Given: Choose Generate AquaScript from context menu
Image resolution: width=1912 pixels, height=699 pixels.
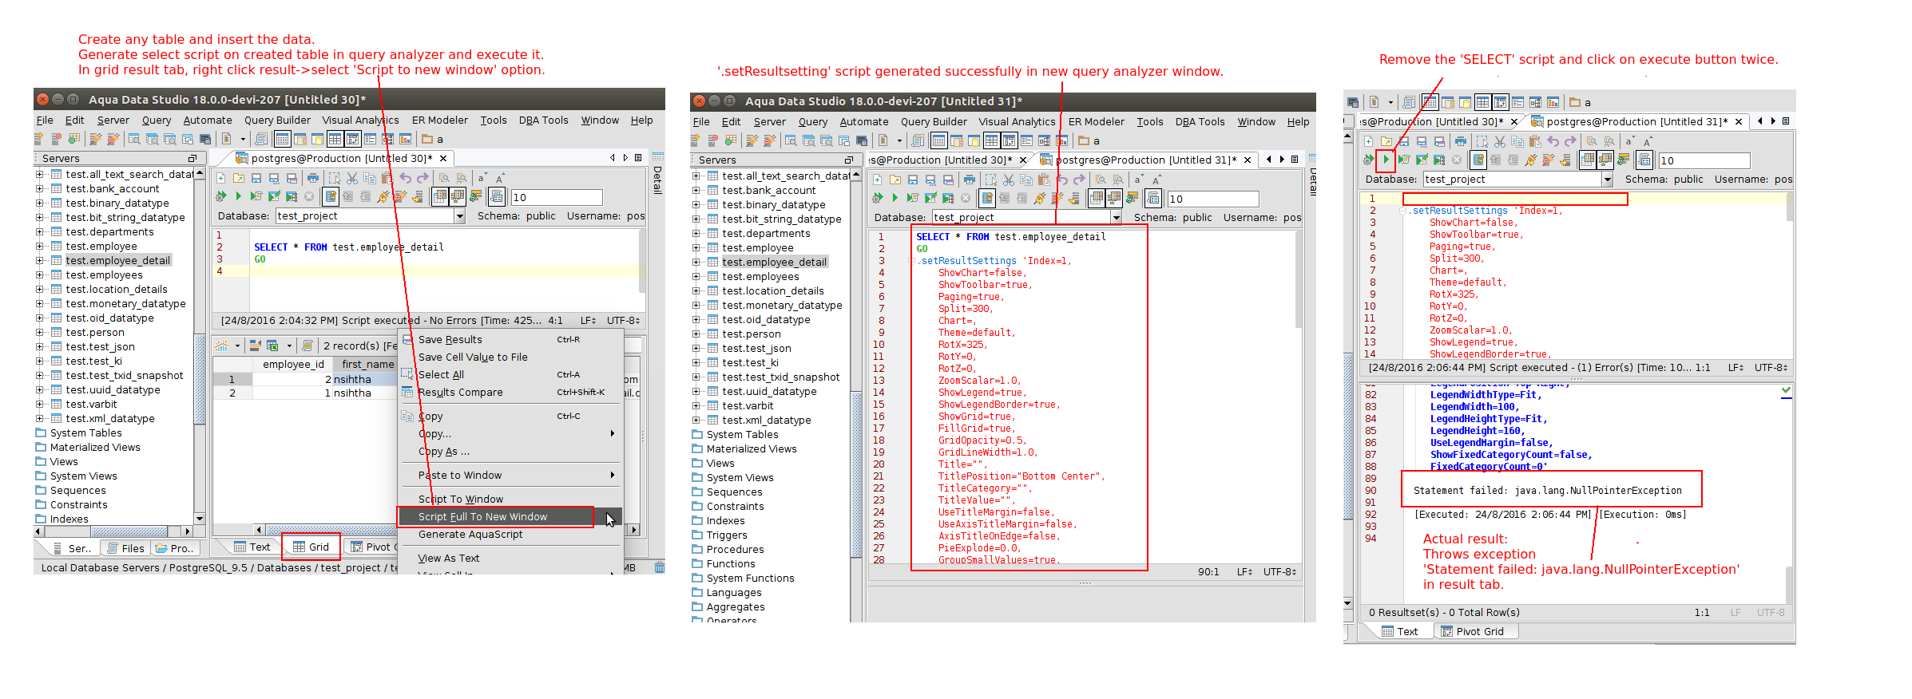Looking at the screenshot, I should click(510, 534).
